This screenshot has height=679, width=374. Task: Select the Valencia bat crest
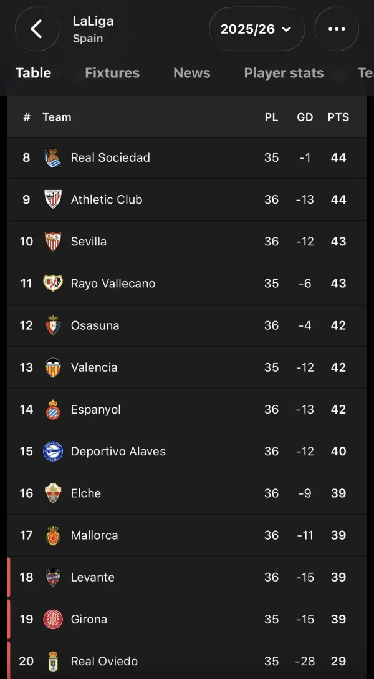click(x=53, y=367)
